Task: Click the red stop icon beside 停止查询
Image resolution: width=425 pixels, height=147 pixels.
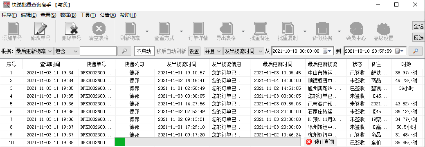Action: tap(309, 142)
